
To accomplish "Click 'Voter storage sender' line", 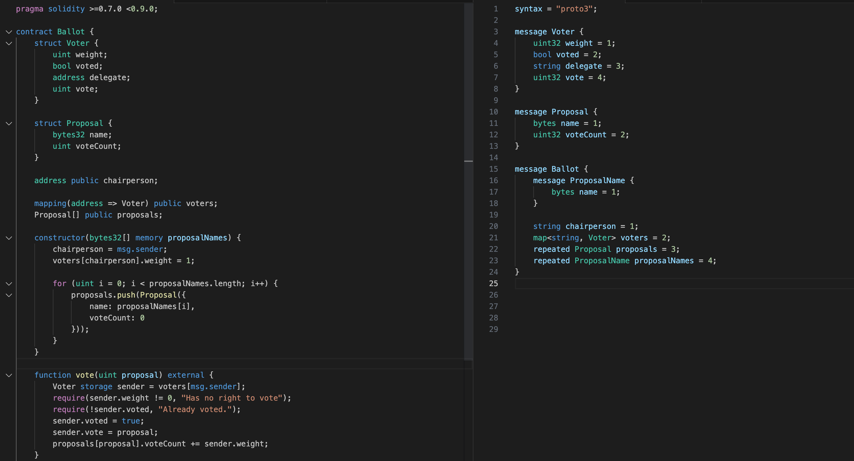I will coord(149,387).
